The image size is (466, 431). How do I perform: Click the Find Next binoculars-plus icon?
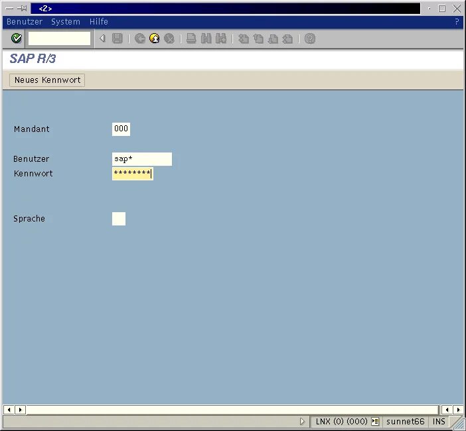point(221,38)
